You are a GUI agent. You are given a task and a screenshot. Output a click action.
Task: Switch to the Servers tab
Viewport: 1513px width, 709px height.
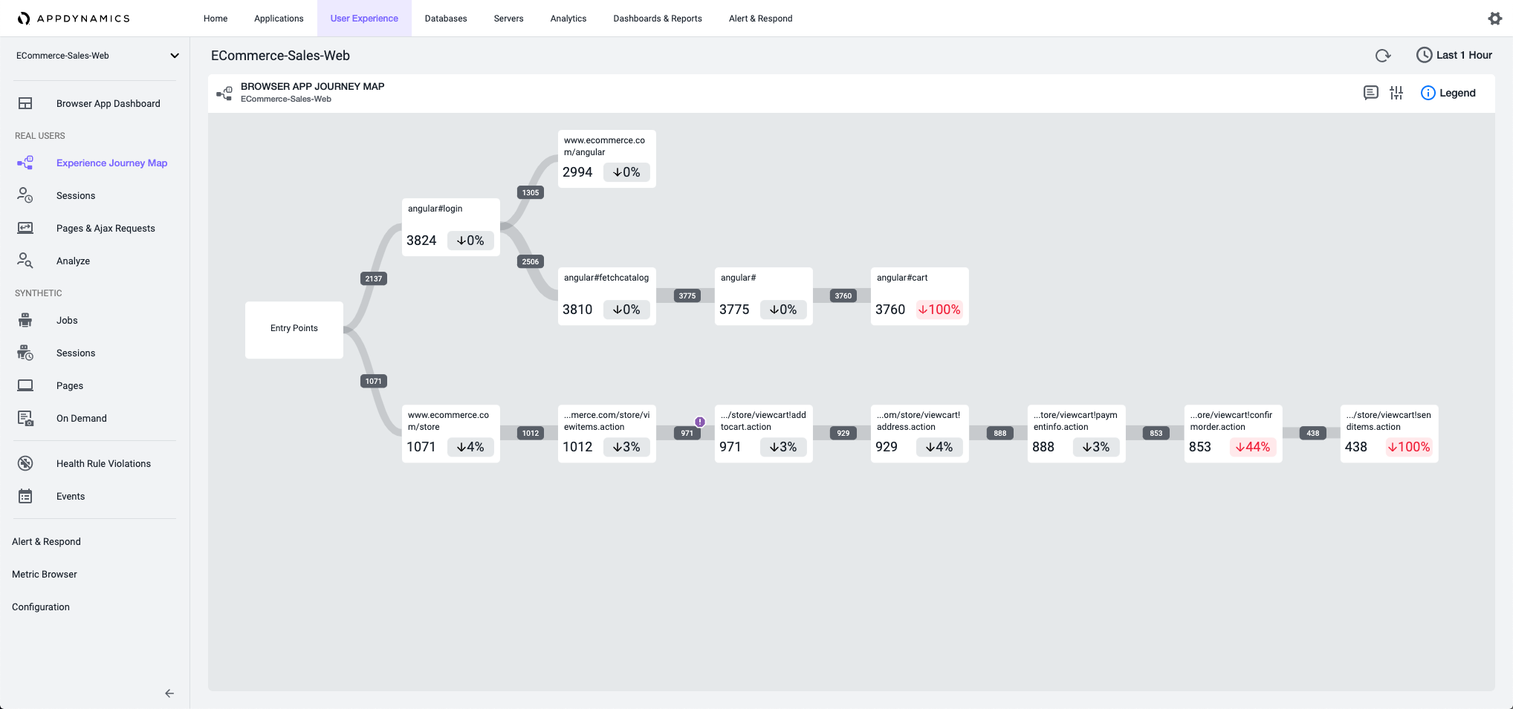(508, 19)
